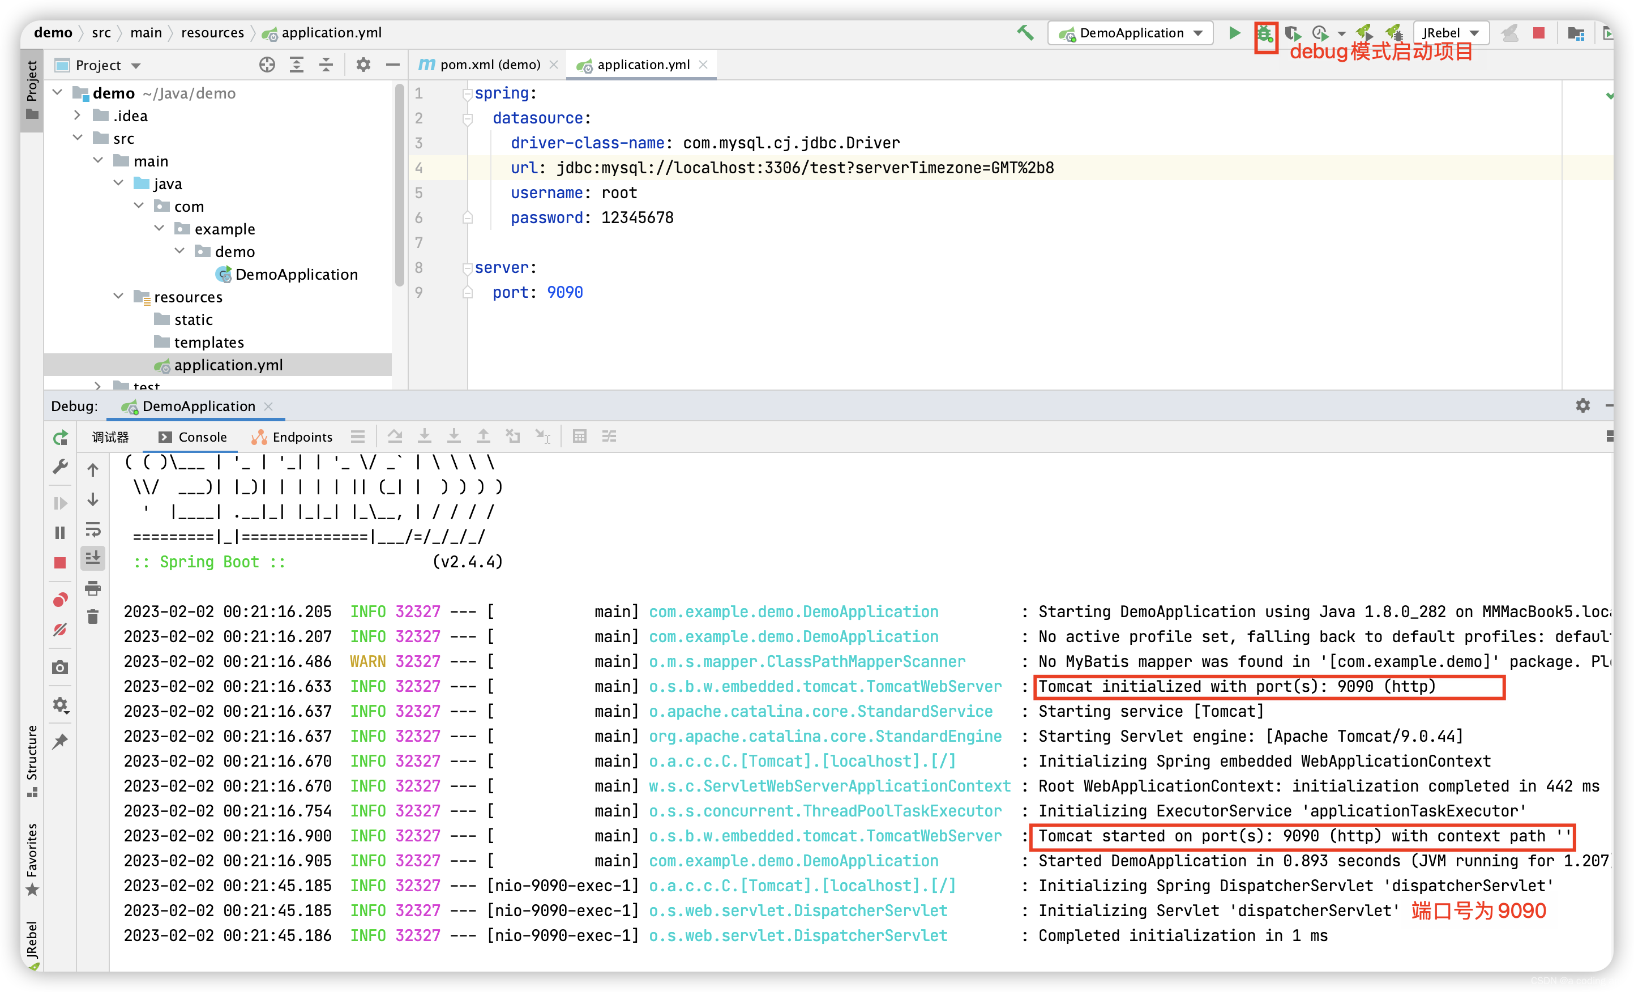Stop debug session with the red square in Debug sidebar
This screenshot has height=992, width=1634.
tap(61, 563)
